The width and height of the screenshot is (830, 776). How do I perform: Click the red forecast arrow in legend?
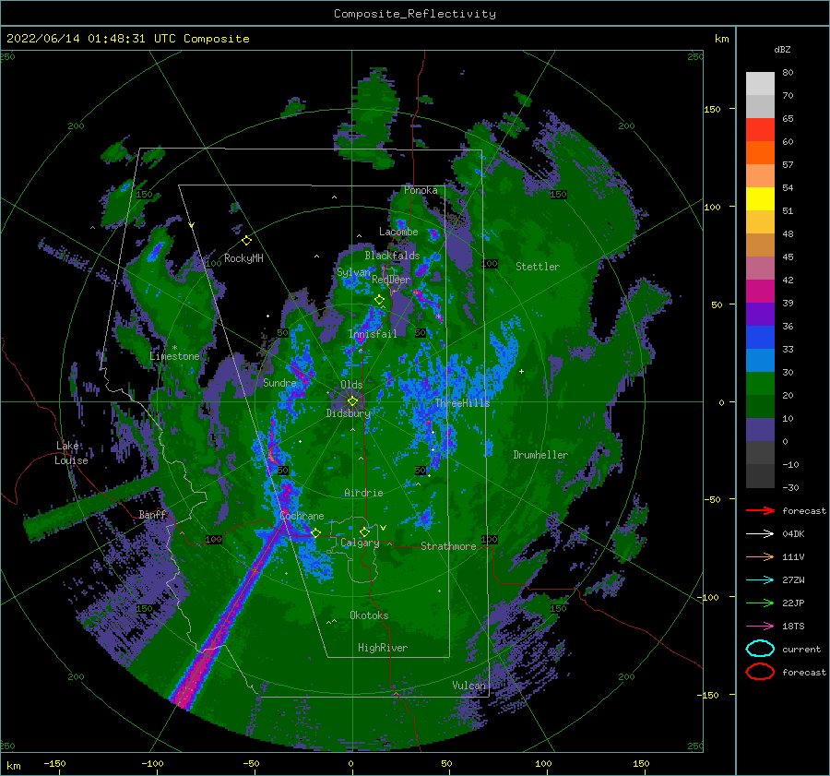tap(760, 510)
